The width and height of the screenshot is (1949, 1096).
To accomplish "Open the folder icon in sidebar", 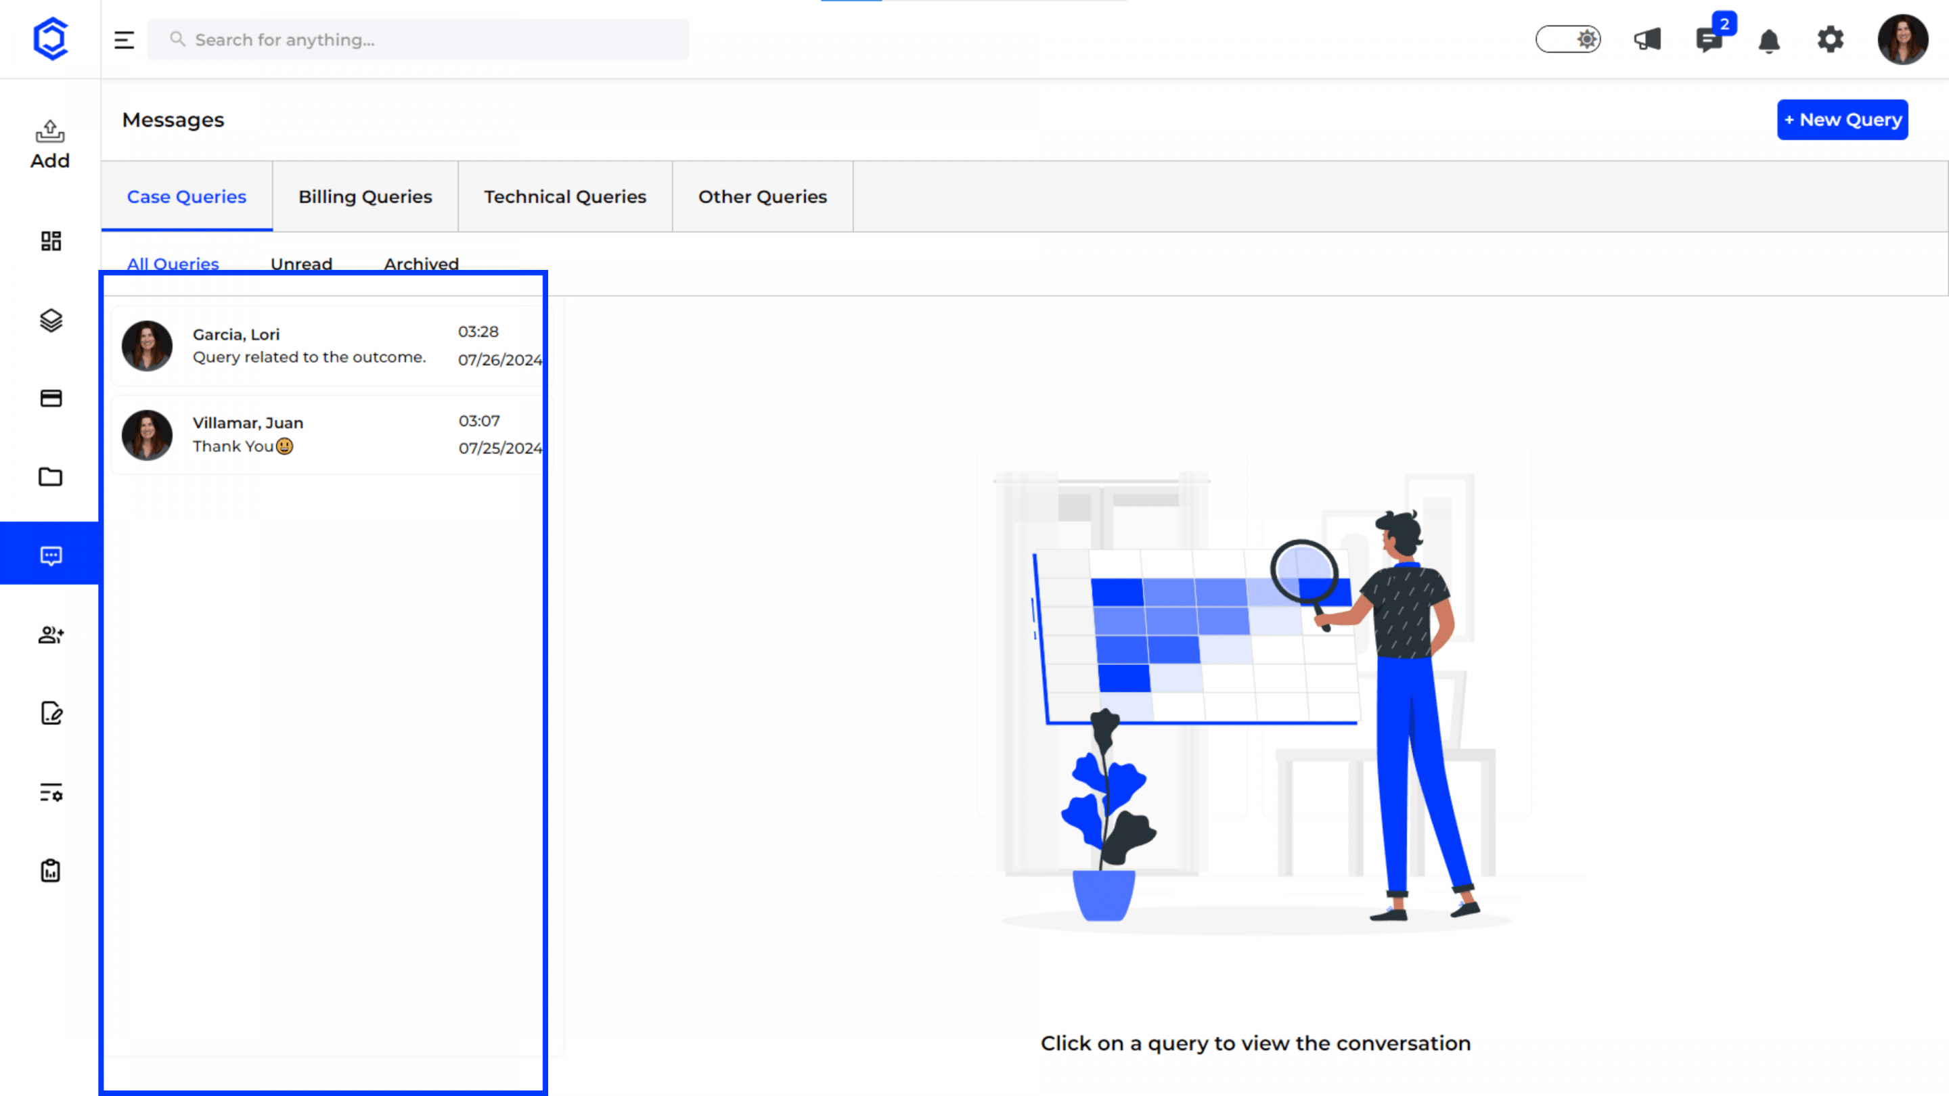I will tap(51, 476).
